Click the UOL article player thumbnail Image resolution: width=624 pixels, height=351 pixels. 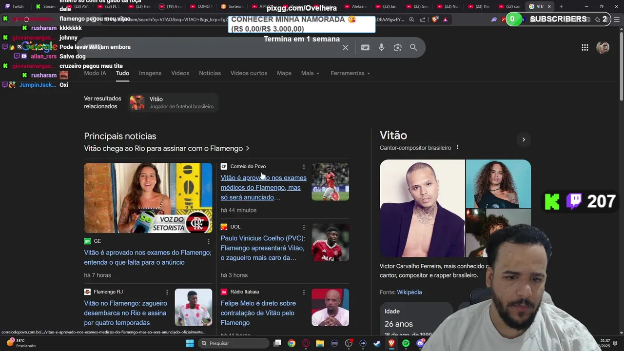point(331,242)
